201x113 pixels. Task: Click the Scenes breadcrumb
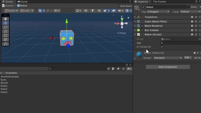point(8,6)
